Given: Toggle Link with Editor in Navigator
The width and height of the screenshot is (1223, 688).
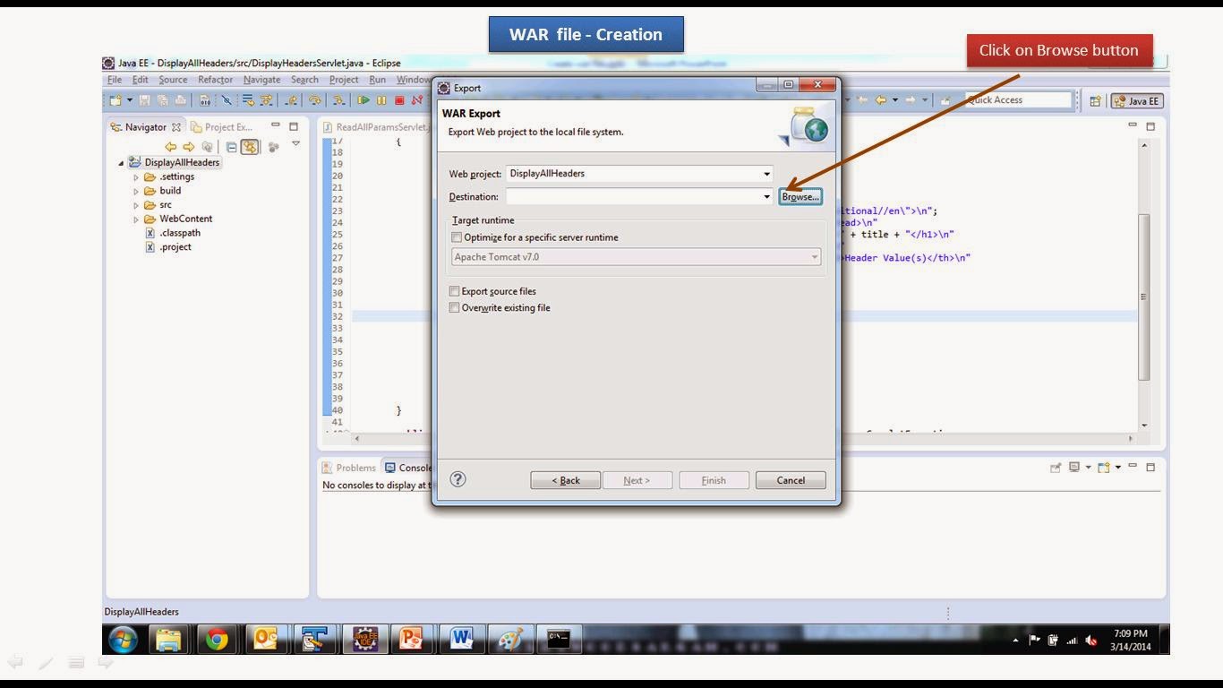Looking at the screenshot, I should 249,147.
